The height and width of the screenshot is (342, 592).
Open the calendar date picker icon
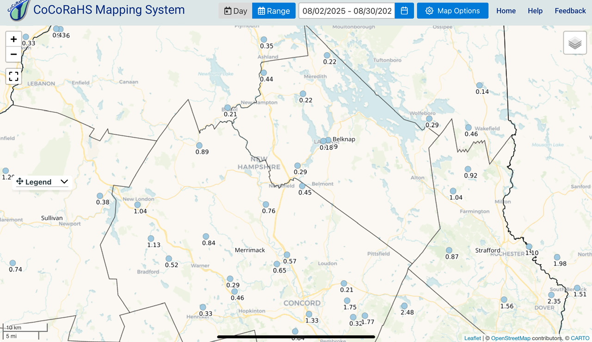[404, 11]
